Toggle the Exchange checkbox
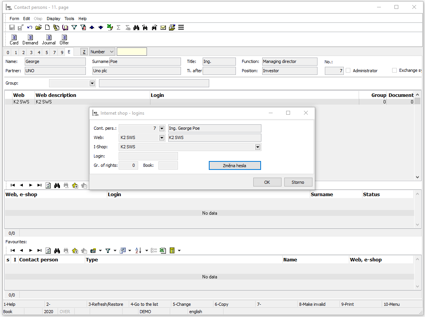This screenshot has width=425, height=317. tap(394, 70)
